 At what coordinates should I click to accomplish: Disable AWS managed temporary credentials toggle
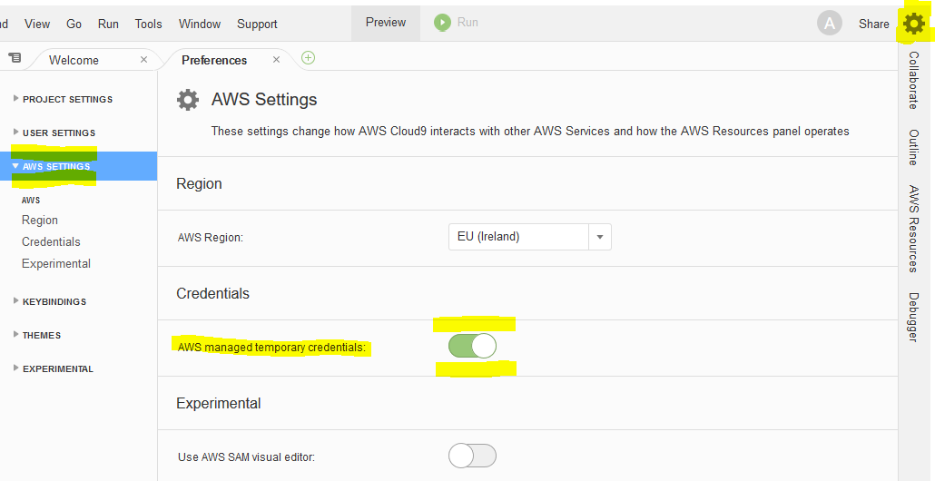(x=472, y=346)
